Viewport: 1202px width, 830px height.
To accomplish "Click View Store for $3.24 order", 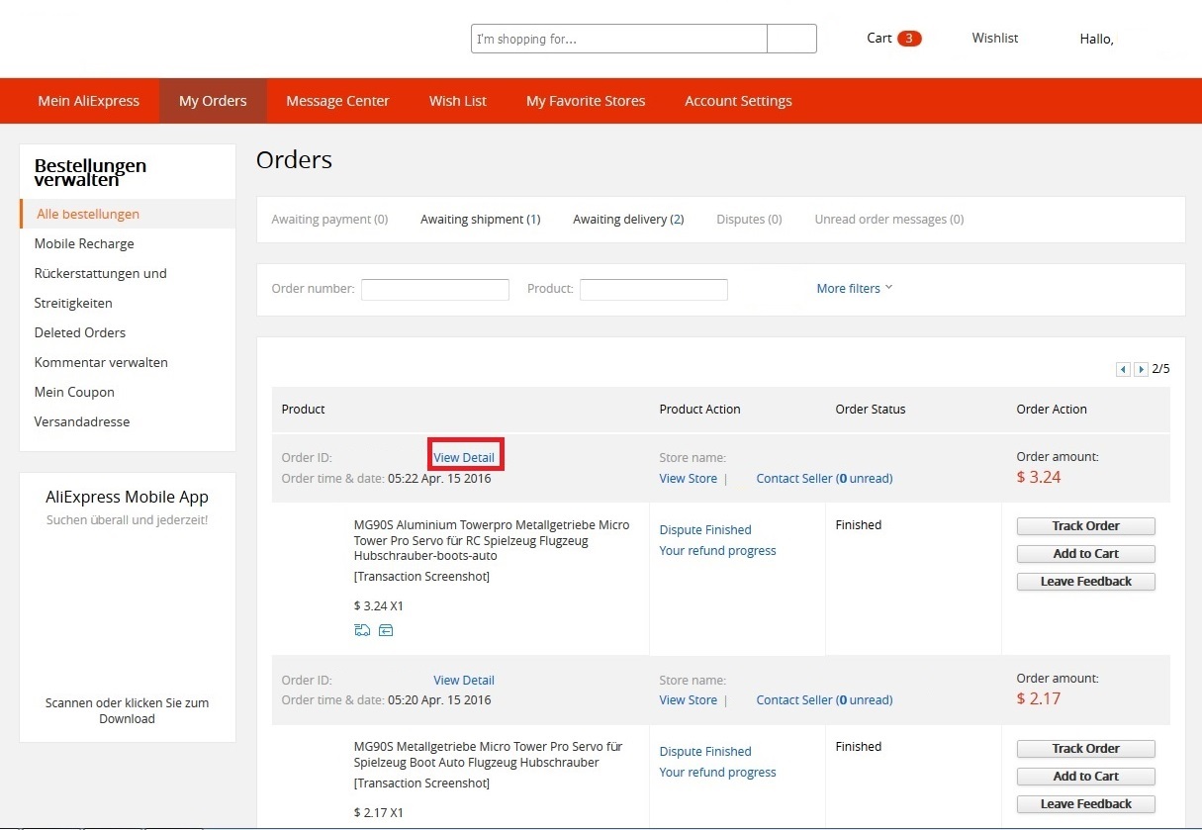I will tap(689, 478).
